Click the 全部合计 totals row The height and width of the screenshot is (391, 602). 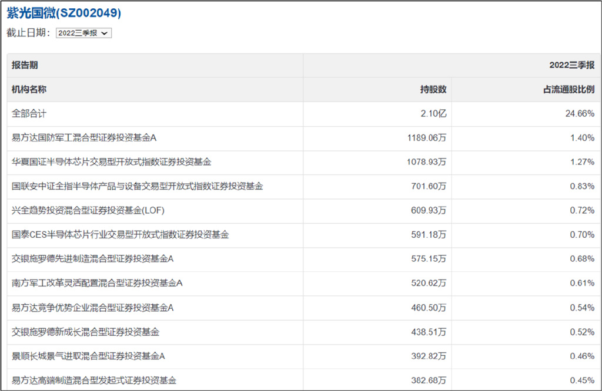click(26, 114)
